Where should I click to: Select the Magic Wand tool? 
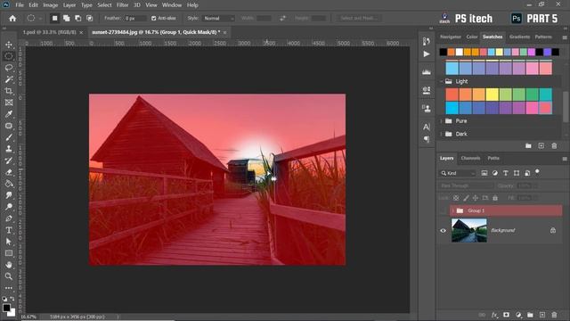coord(9,79)
